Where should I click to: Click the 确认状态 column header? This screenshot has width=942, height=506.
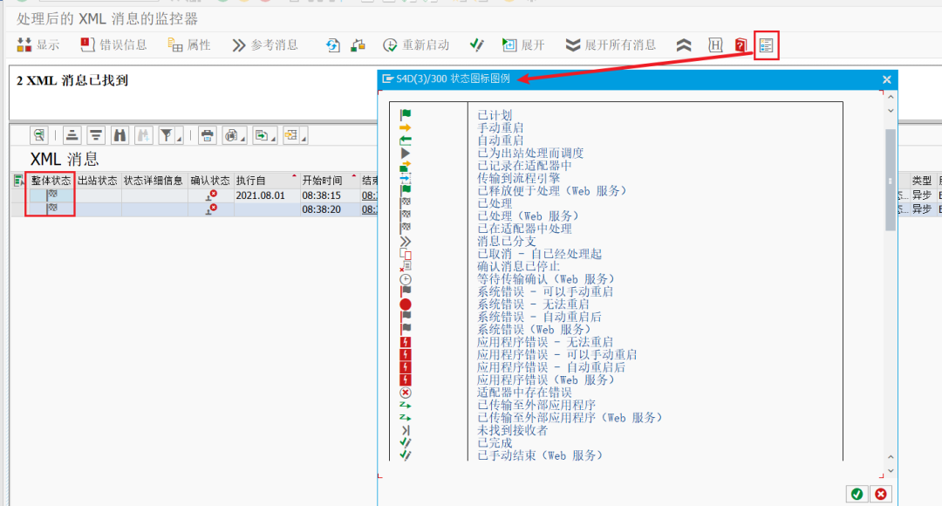pyautogui.click(x=209, y=181)
